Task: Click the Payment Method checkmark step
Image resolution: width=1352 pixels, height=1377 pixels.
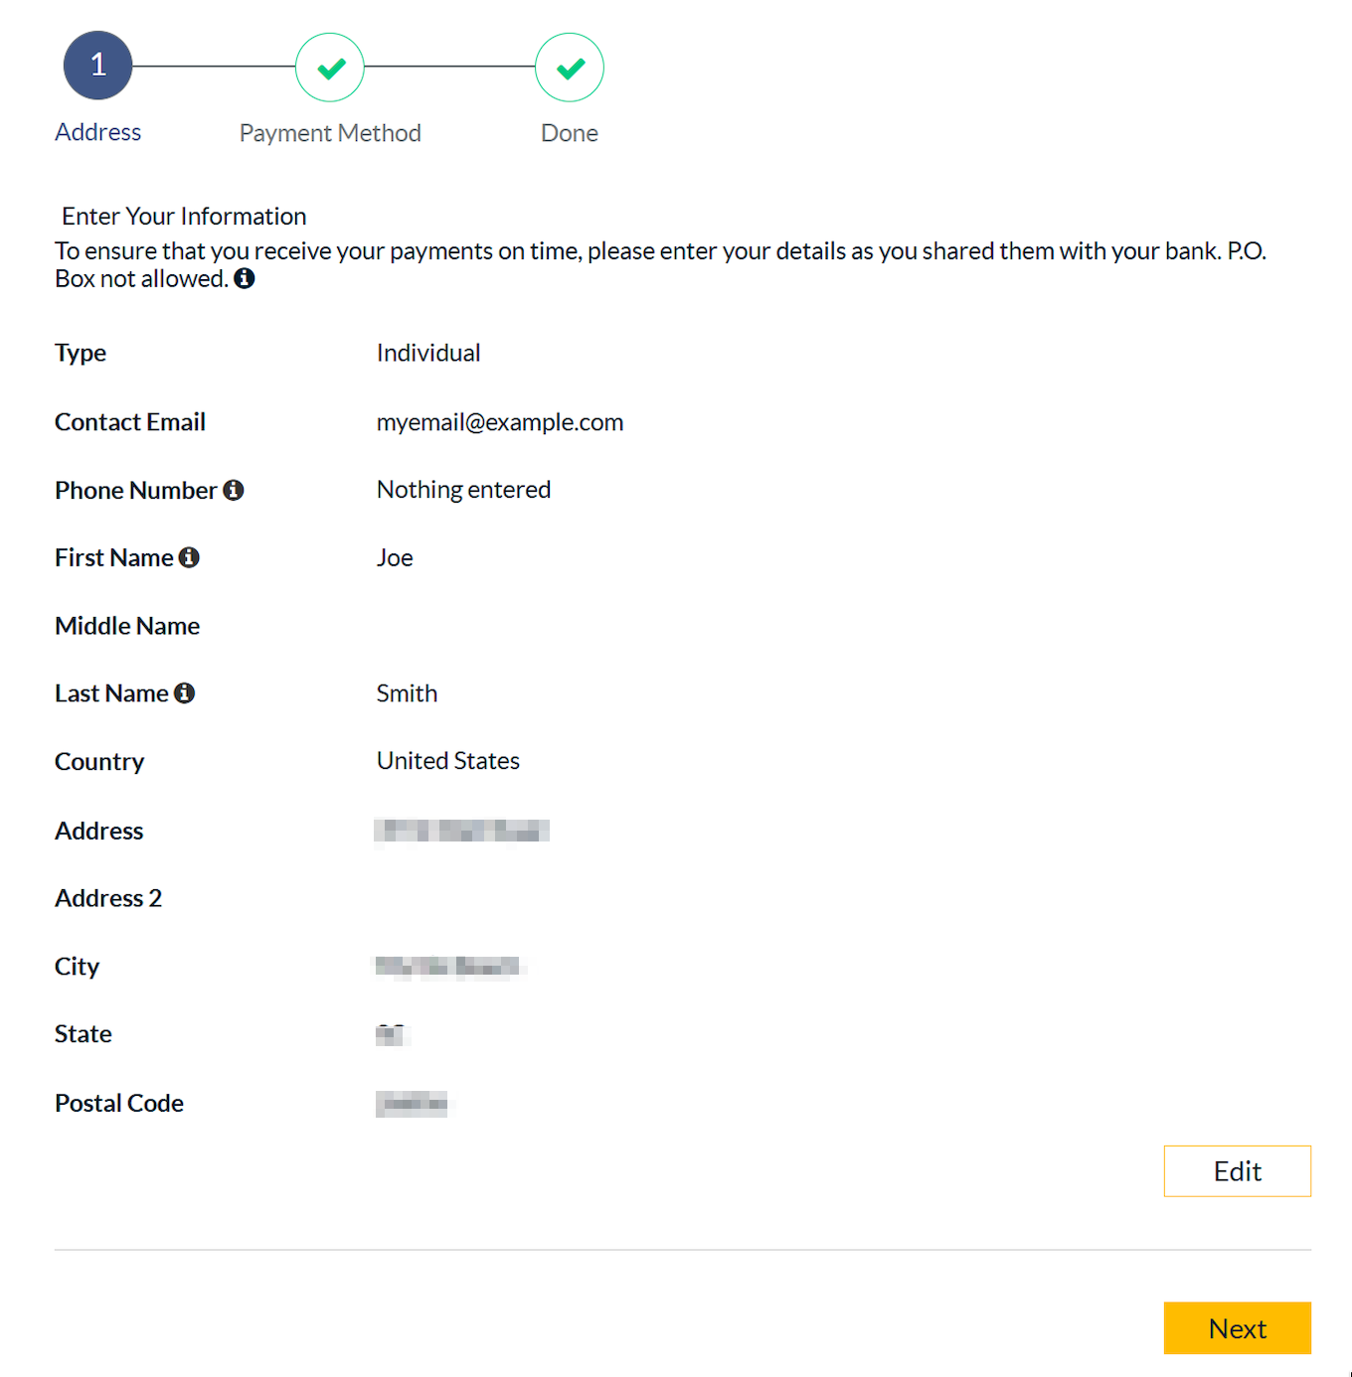Action: tap(330, 68)
